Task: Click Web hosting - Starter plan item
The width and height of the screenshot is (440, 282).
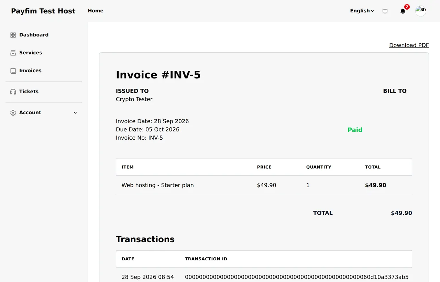Action: pos(158,185)
